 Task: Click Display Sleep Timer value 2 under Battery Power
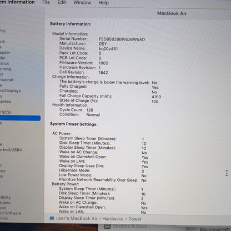pos(142,199)
